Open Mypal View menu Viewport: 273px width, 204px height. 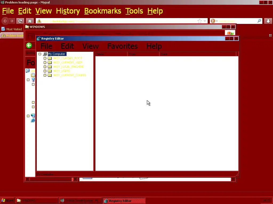coord(43,11)
